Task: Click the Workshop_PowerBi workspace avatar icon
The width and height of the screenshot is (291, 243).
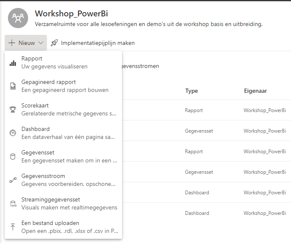Action: (18, 18)
